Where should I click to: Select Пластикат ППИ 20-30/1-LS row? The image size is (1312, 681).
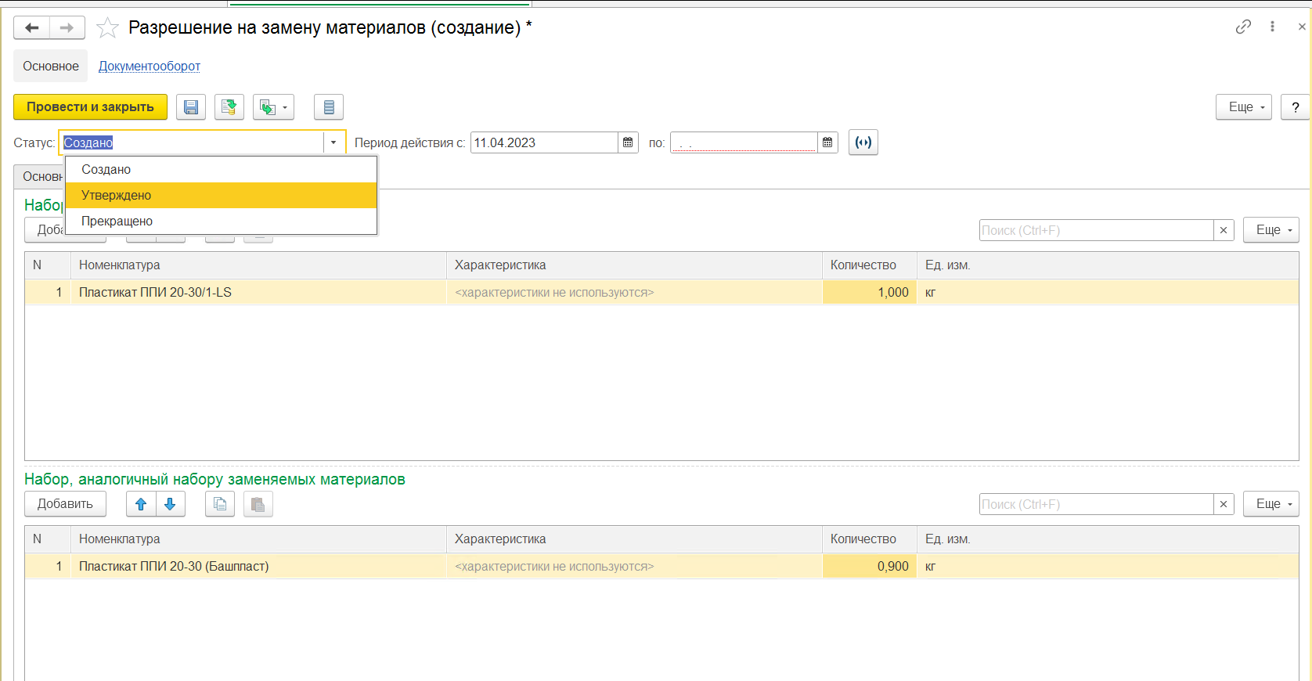pos(661,293)
